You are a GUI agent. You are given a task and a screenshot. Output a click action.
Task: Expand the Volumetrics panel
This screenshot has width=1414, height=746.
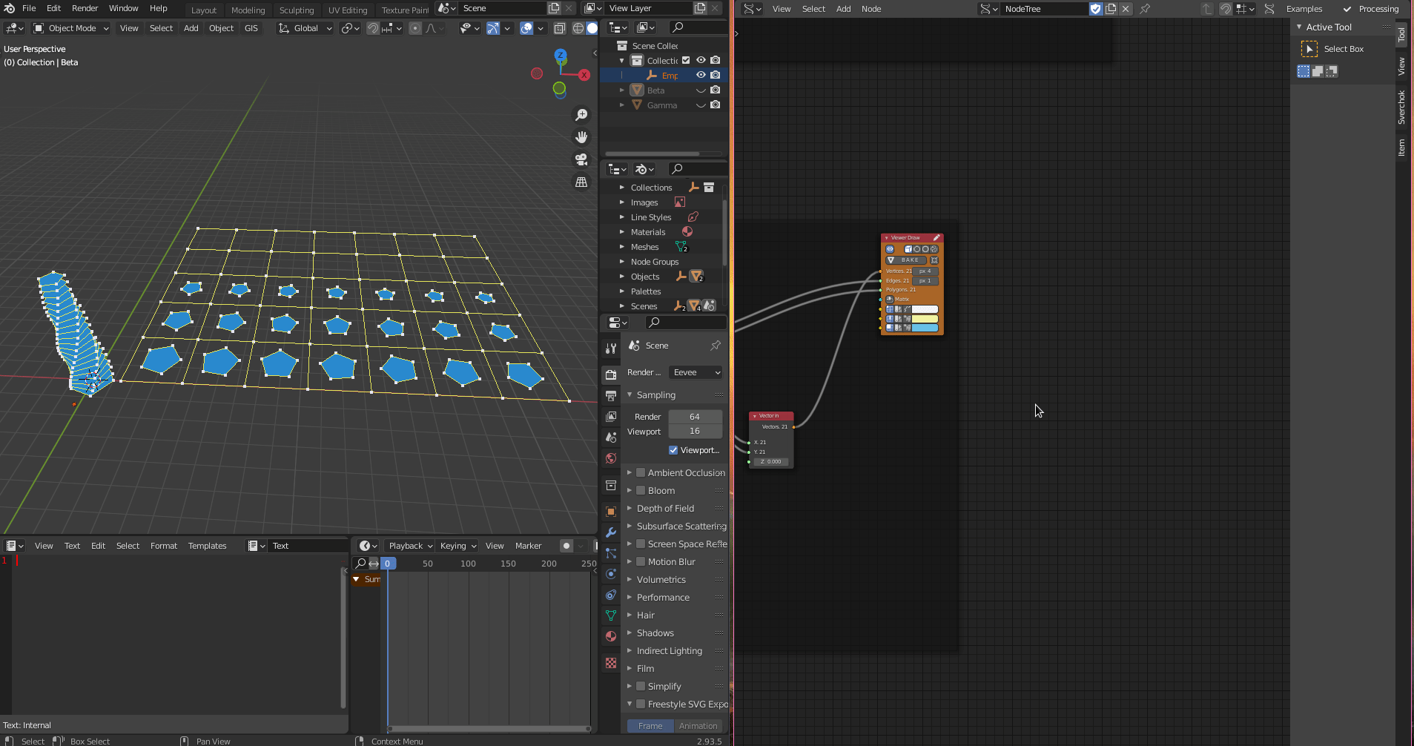pyautogui.click(x=661, y=579)
